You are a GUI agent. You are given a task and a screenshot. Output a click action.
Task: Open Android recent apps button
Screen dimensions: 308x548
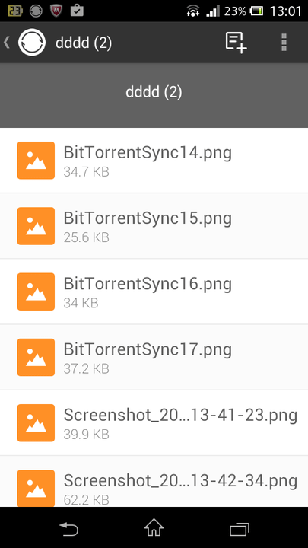(x=240, y=529)
